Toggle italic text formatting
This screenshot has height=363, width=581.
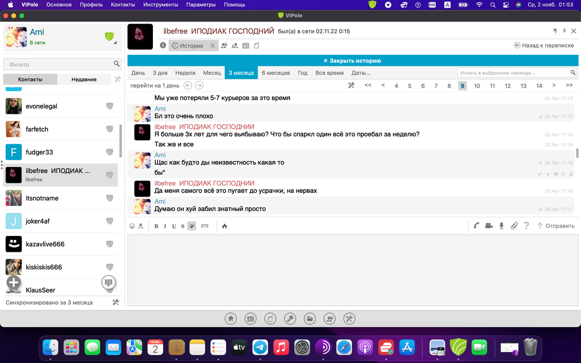coord(165,226)
